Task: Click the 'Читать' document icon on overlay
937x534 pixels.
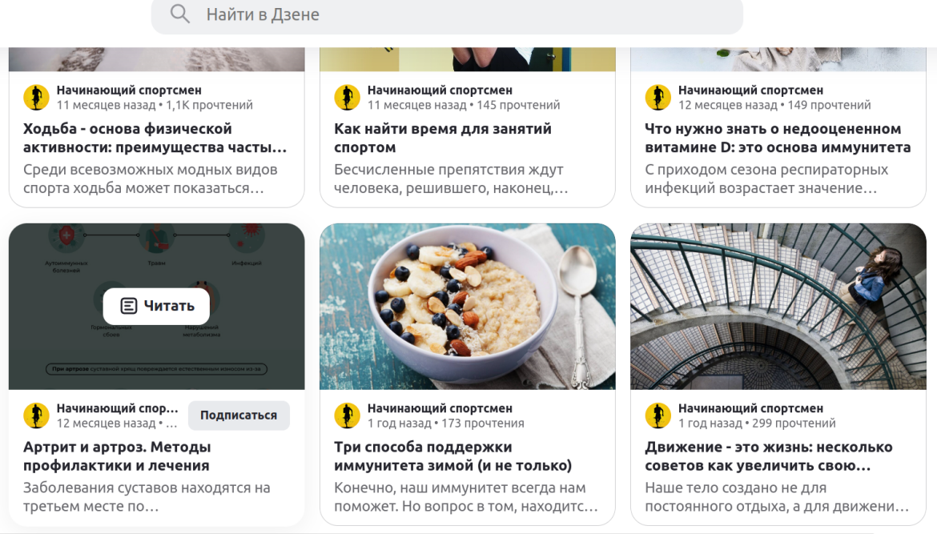Action: click(128, 306)
